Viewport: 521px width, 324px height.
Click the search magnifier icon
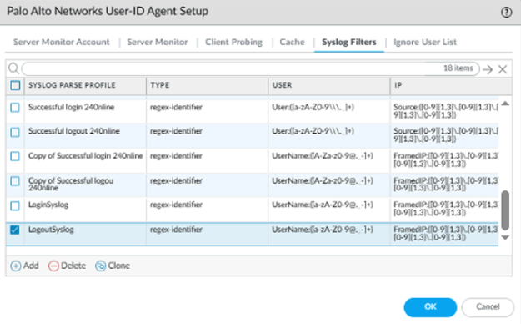13,68
